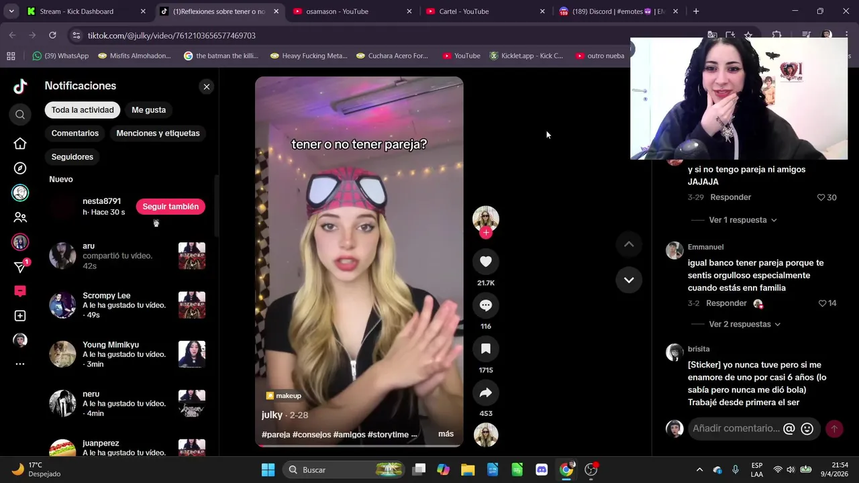Image resolution: width=859 pixels, height=483 pixels.
Task: Click the Añadir comentario input field
Action: point(736,429)
